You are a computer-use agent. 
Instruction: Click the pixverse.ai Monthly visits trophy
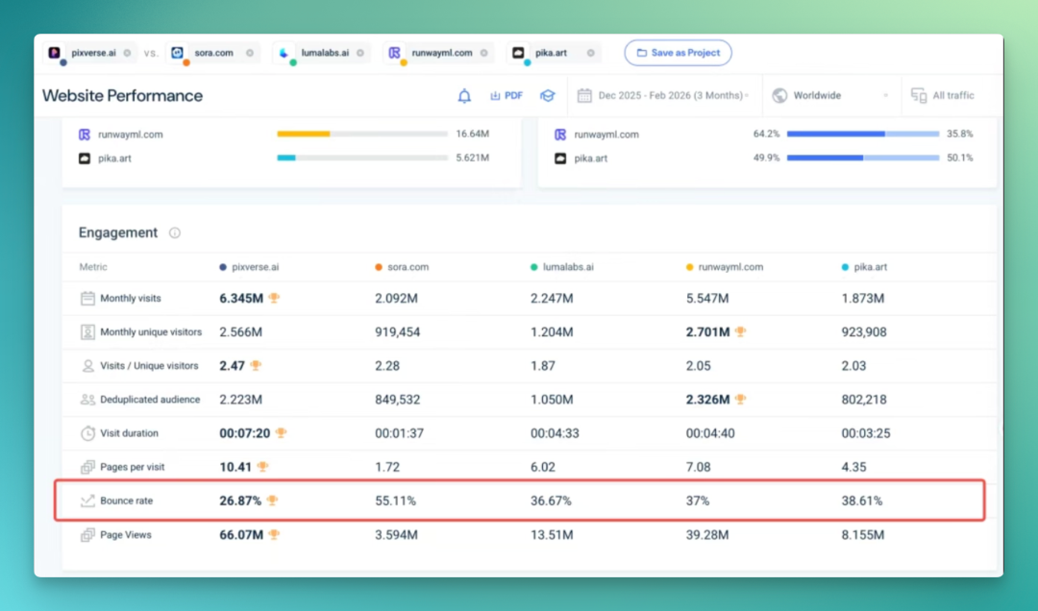pyautogui.click(x=274, y=298)
